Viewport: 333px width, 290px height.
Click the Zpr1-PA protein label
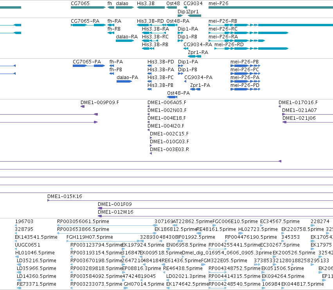[200, 85]
